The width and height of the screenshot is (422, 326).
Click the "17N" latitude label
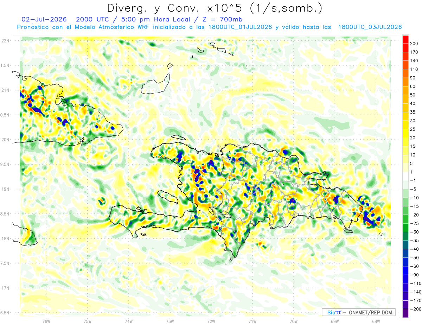pos(6,288)
